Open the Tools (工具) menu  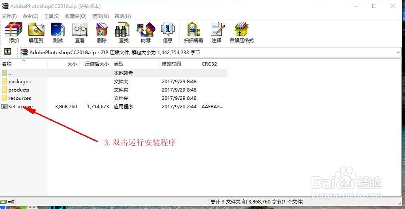click(52, 16)
